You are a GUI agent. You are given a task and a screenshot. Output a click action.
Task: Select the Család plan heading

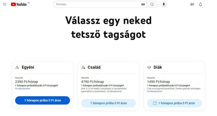[x=94, y=67]
